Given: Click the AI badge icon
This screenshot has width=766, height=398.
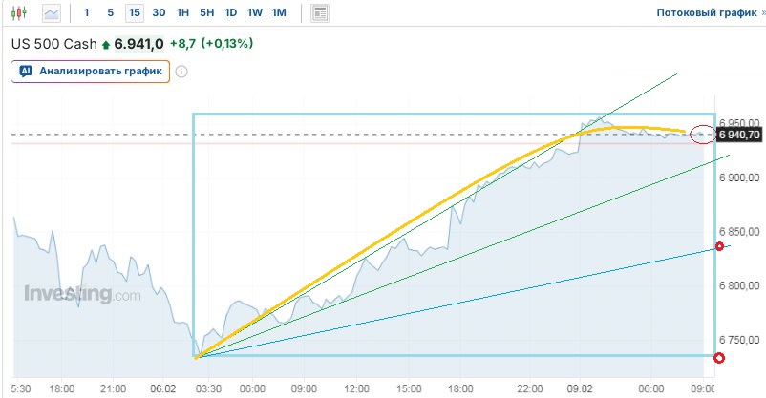Looking at the screenshot, I should pyautogui.click(x=26, y=71).
